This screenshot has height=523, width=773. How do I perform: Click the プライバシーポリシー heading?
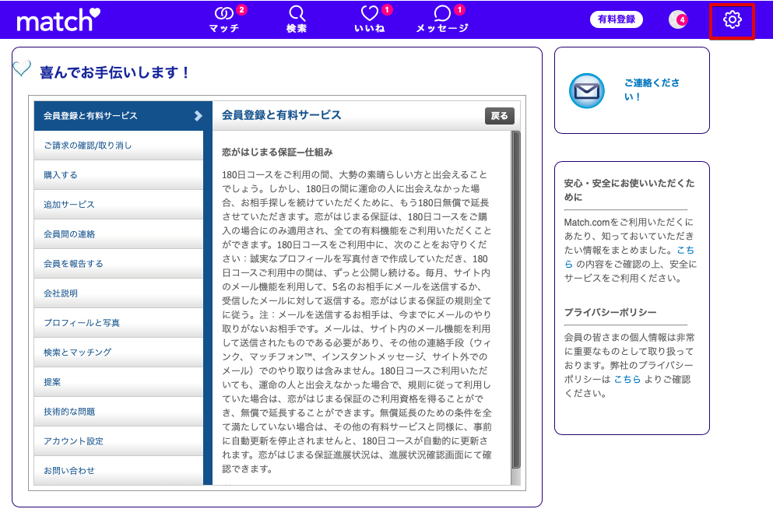pyautogui.click(x=610, y=313)
